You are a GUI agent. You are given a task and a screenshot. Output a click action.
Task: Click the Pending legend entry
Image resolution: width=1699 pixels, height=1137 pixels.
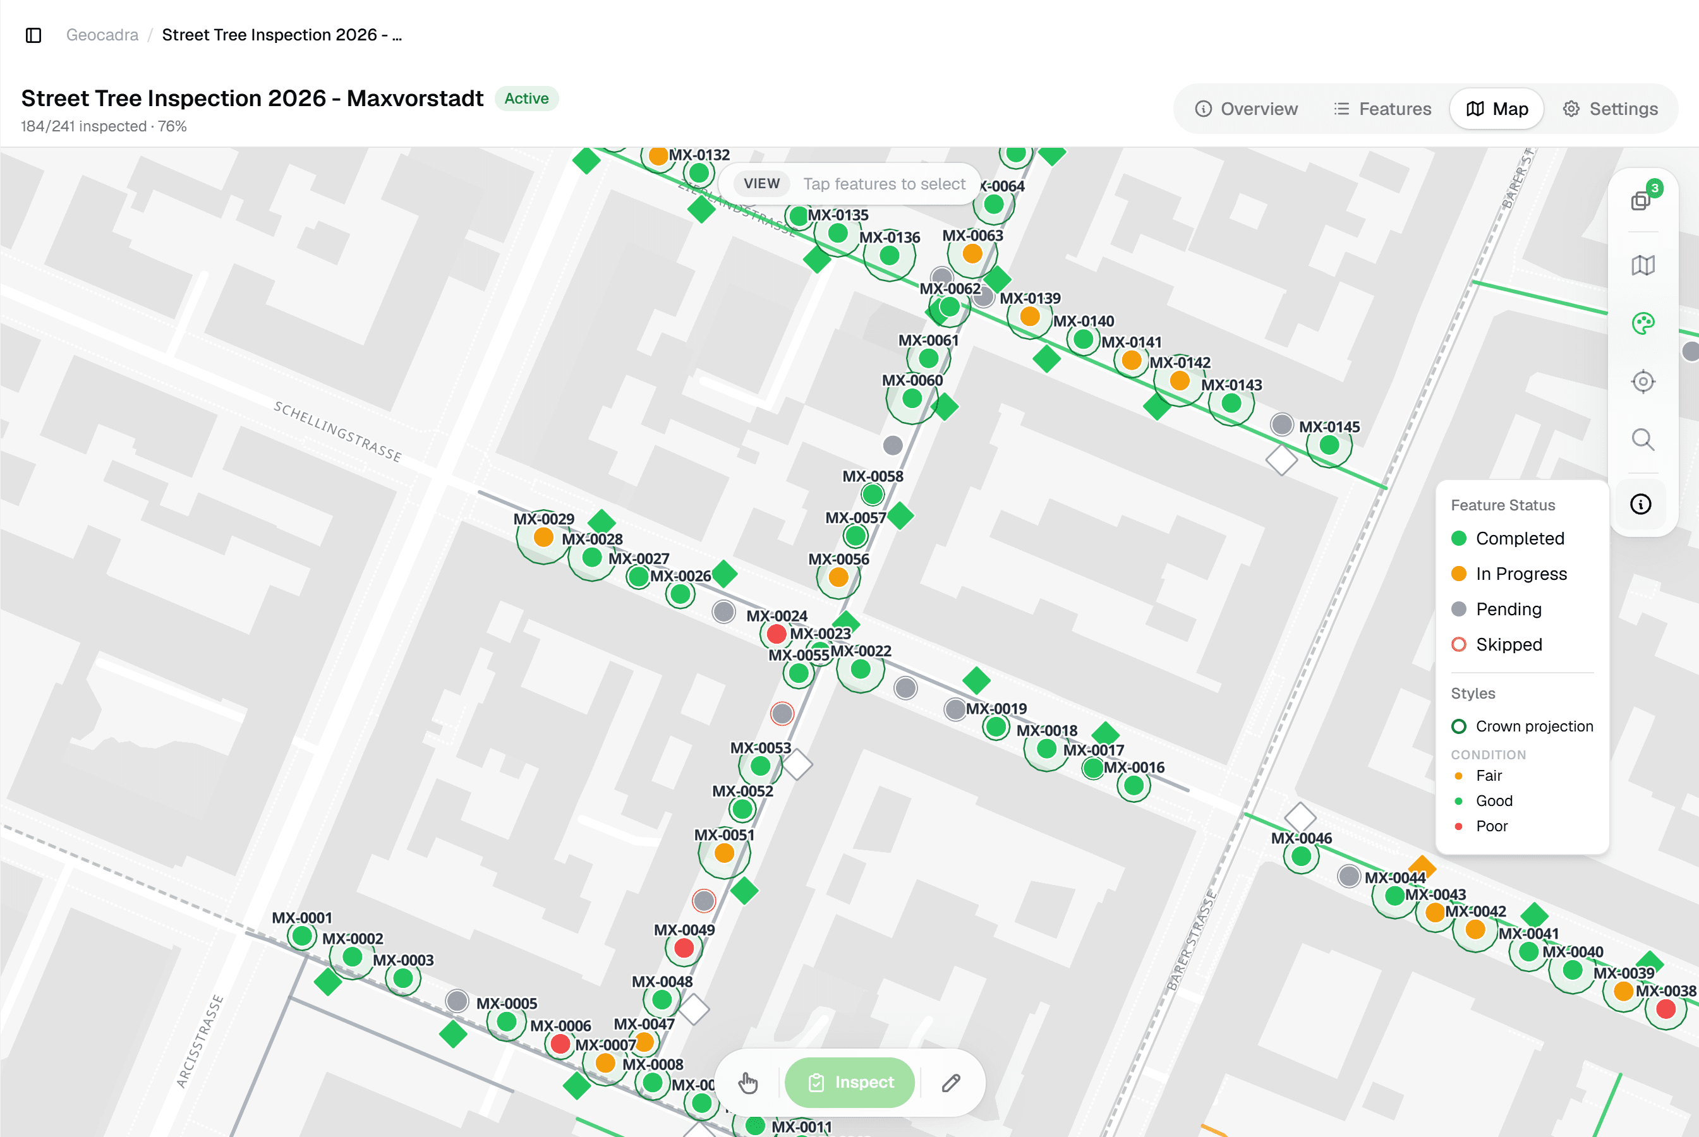pyautogui.click(x=1497, y=609)
